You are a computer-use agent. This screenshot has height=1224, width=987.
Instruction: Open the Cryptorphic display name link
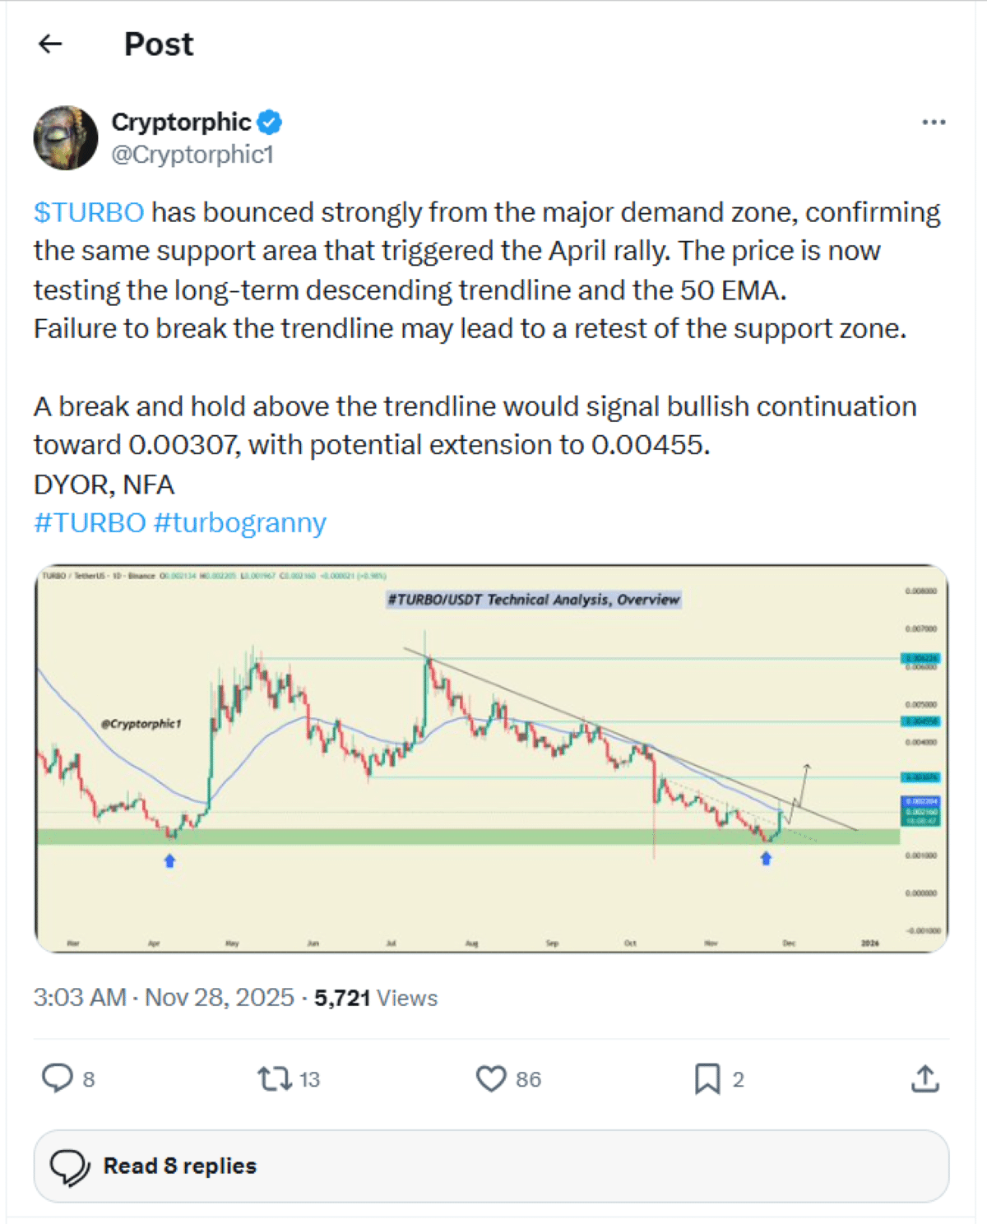(181, 123)
